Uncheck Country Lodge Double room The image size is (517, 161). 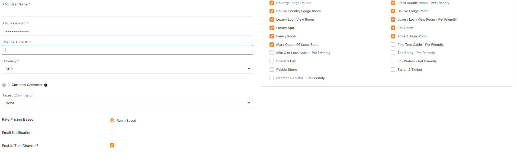tap(272, 3)
